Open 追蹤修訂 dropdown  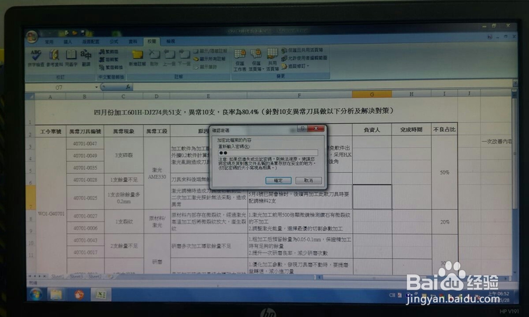coord(295,66)
